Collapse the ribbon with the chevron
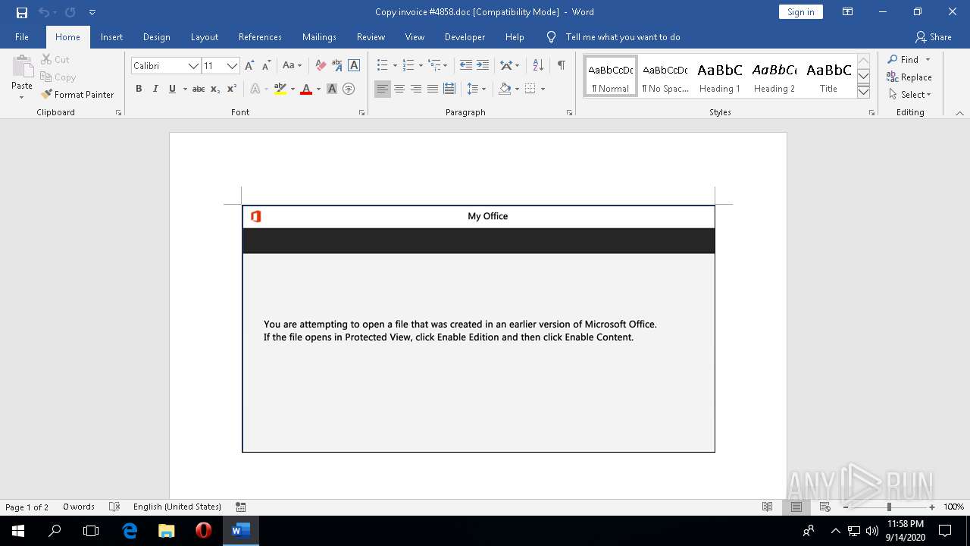The width and height of the screenshot is (970, 546). 959,113
